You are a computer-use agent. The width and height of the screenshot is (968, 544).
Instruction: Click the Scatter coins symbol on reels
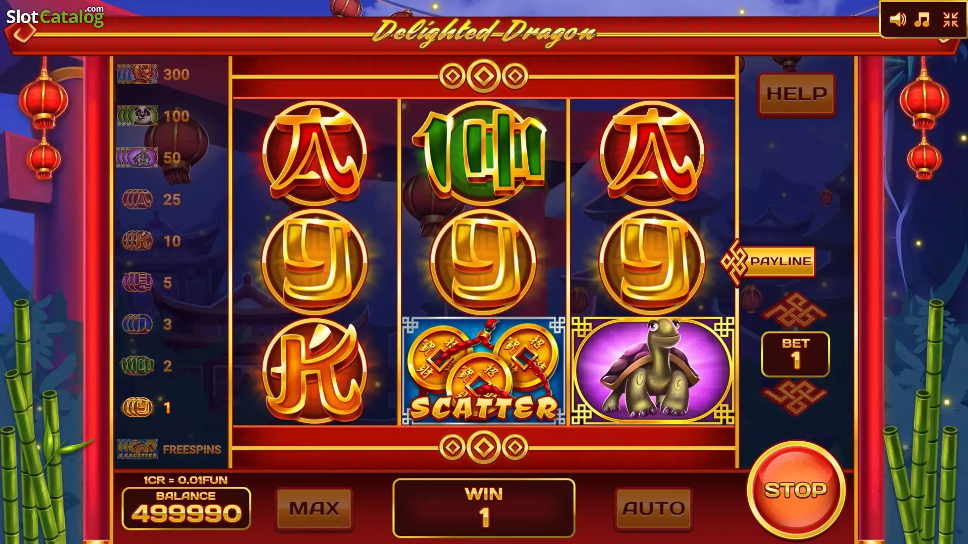click(x=483, y=371)
